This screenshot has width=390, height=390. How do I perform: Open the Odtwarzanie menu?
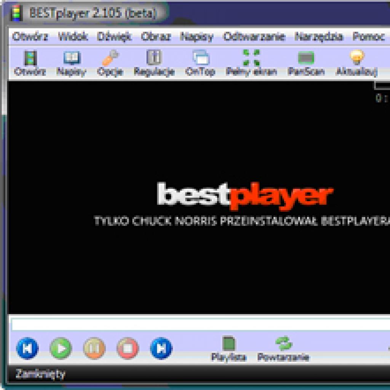pos(254,37)
